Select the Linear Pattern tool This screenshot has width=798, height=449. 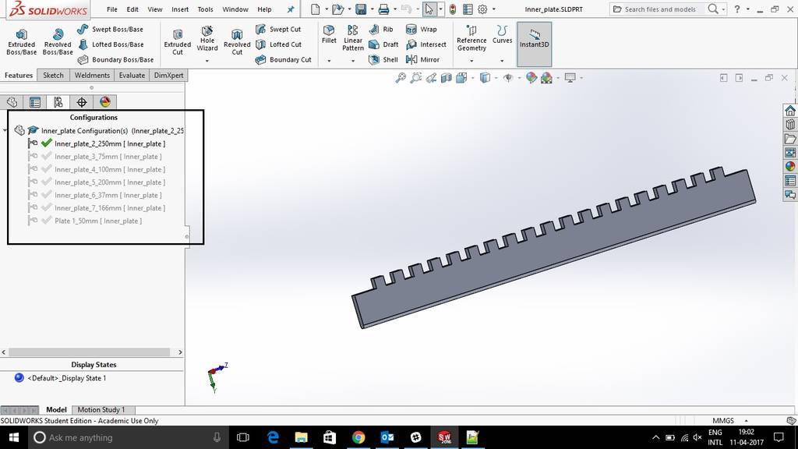(x=353, y=38)
